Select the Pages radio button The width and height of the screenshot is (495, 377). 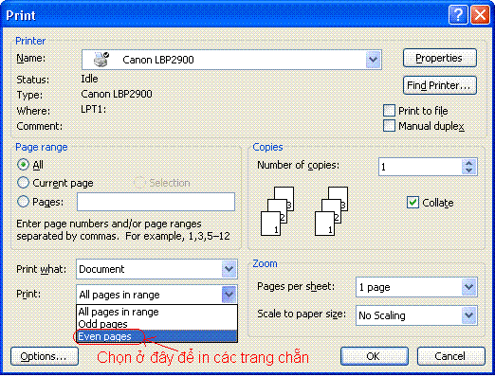[23, 201]
